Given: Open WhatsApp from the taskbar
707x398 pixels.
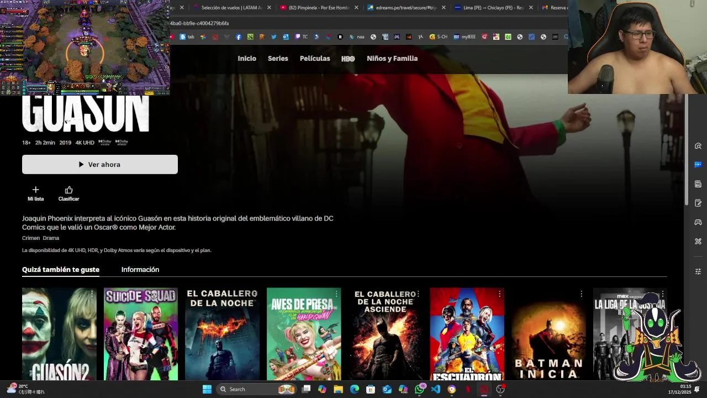Looking at the screenshot, I should click(419, 389).
